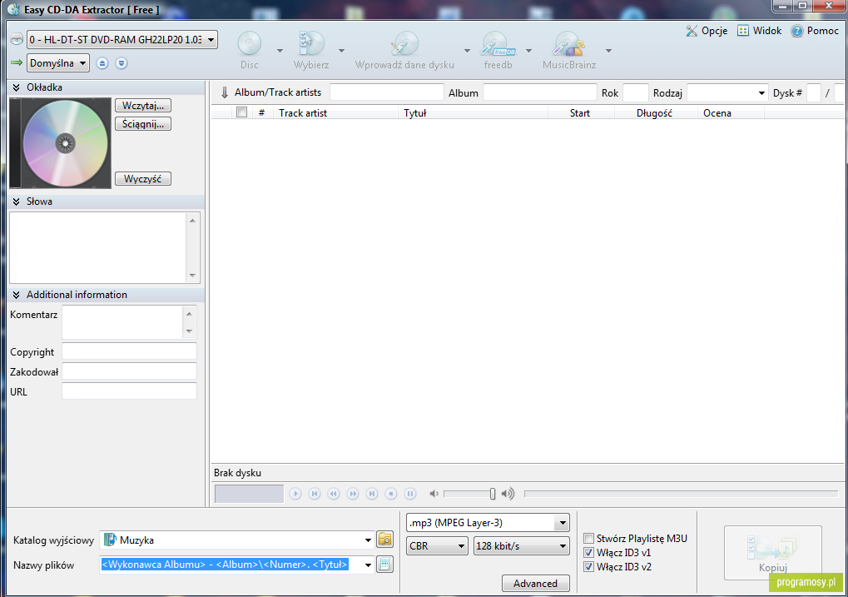Open the Widok menu
This screenshot has width=848, height=597.
click(760, 31)
